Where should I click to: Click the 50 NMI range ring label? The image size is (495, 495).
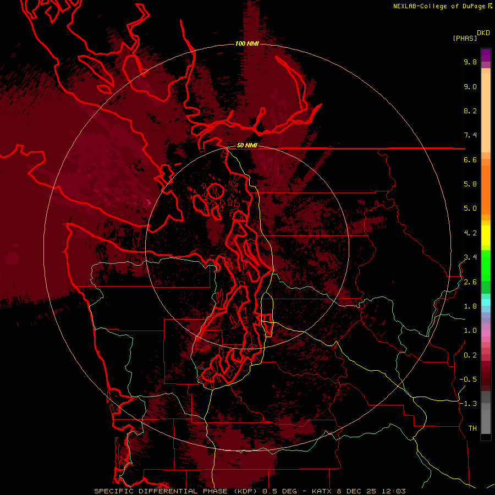pyautogui.click(x=247, y=146)
